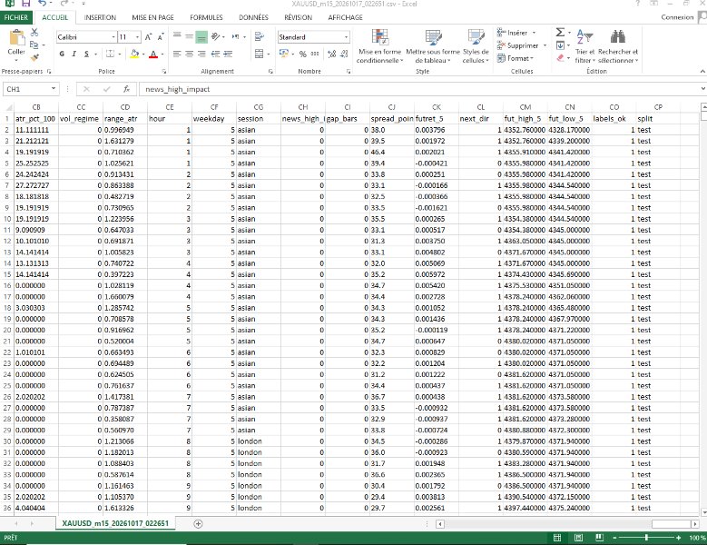The width and height of the screenshot is (707, 545).
Task: Click the cell borders icon
Action: 110,54
